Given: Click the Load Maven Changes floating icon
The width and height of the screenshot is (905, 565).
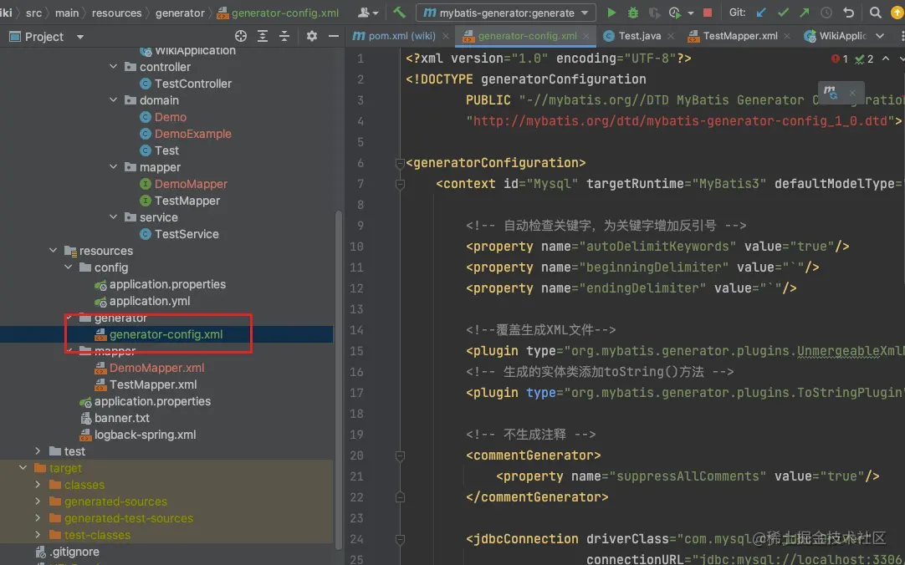Looking at the screenshot, I should (830, 92).
